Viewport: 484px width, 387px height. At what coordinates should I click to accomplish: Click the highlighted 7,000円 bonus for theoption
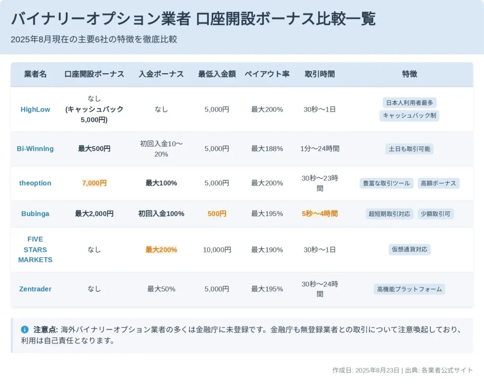pyautogui.click(x=94, y=183)
